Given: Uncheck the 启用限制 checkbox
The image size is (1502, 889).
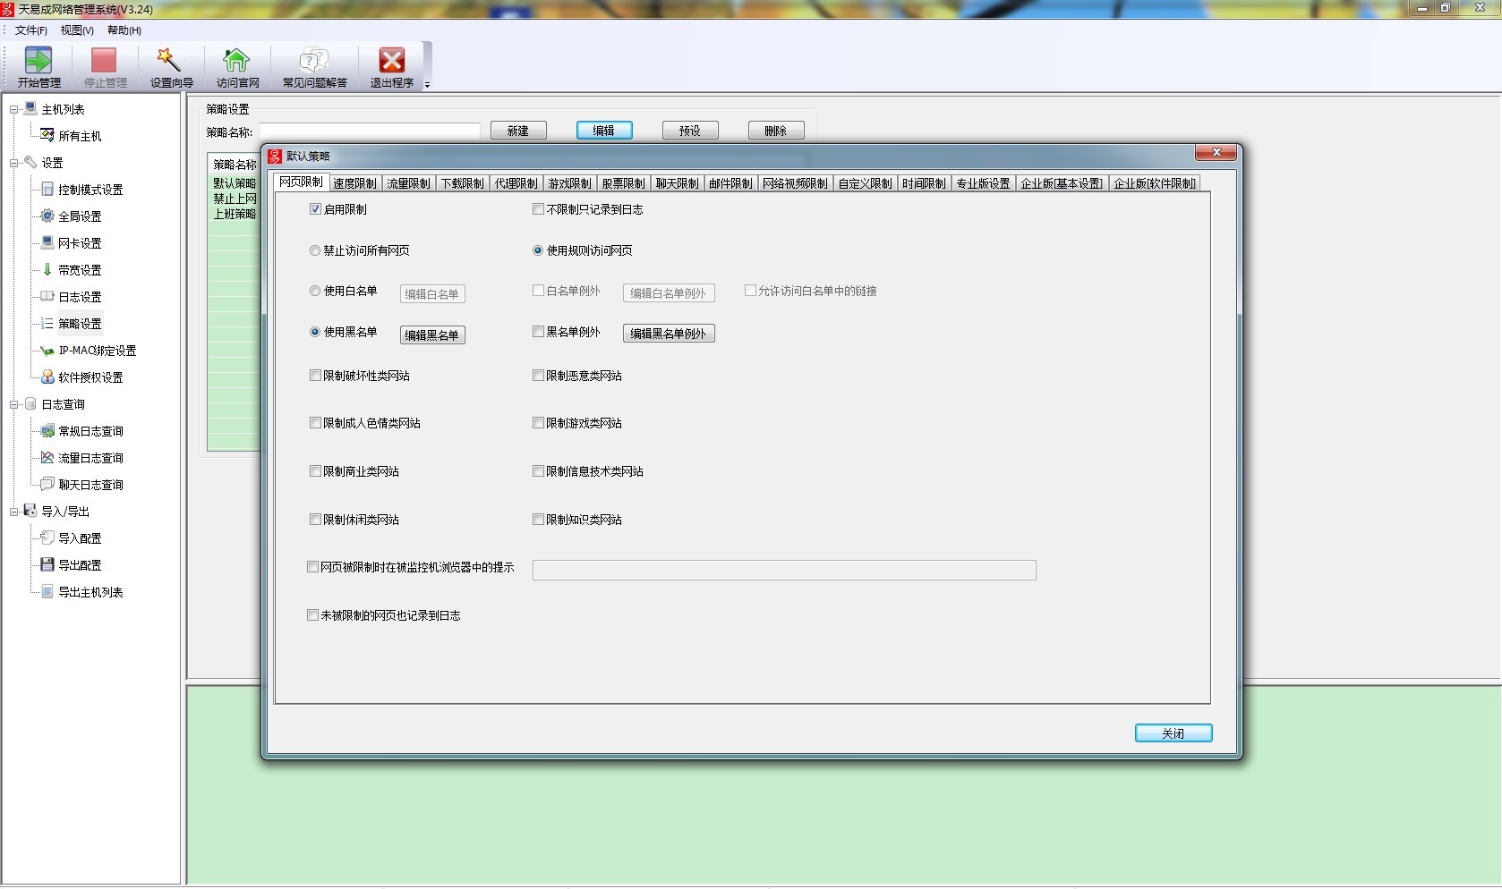Looking at the screenshot, I should pyautogui.click(x=315, y=209).
